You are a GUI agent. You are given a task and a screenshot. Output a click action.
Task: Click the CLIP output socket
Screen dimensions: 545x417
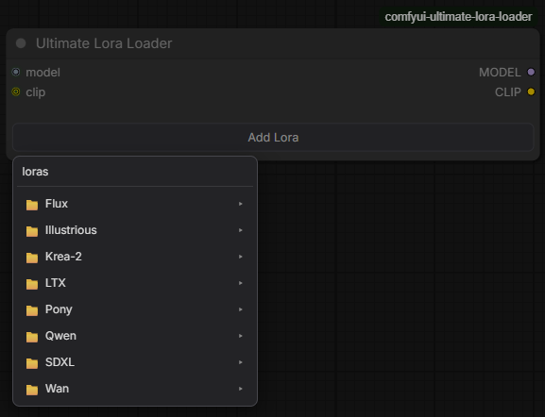(x=531, y=92)
